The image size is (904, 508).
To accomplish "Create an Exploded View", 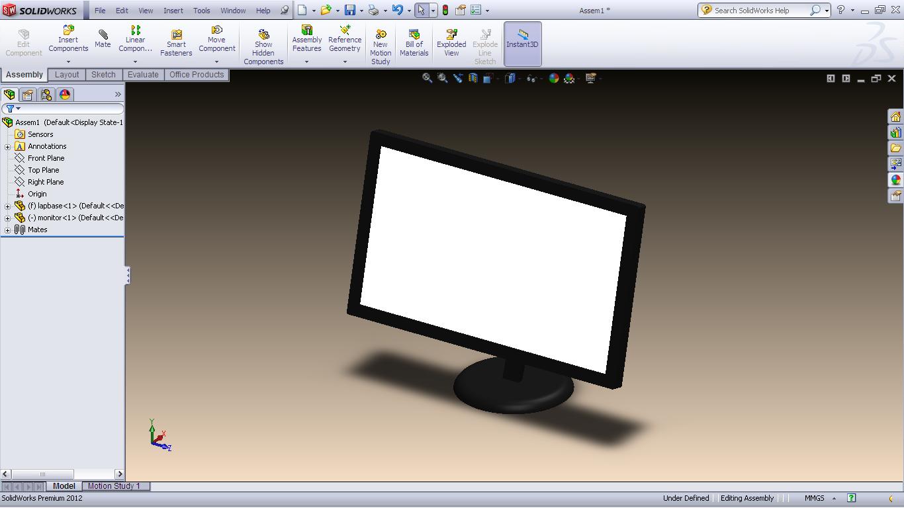I will (451, 43).
